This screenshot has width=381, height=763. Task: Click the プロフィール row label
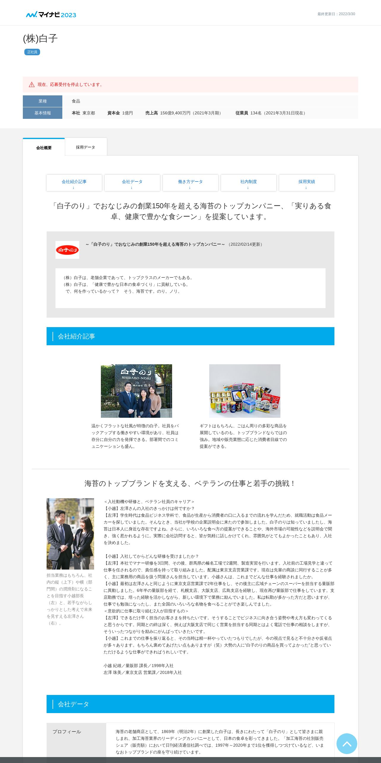[x=67, y=732]
